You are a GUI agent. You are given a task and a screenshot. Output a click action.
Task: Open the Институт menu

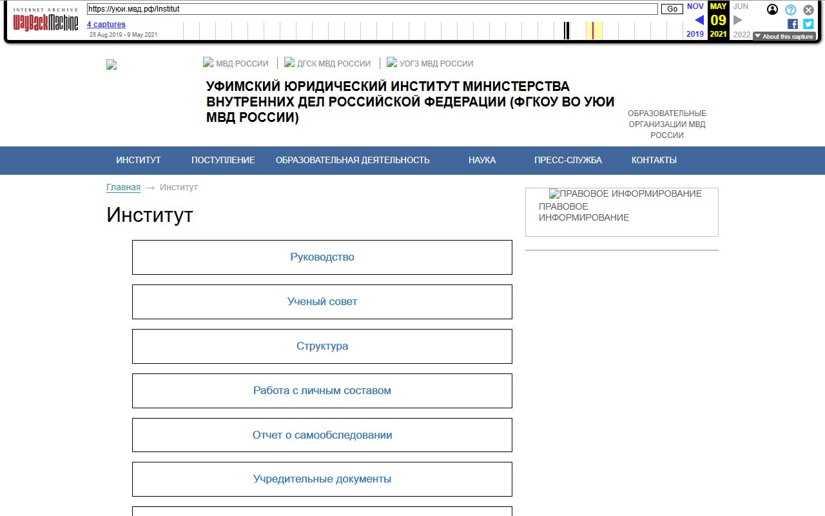tap(139, 161)
